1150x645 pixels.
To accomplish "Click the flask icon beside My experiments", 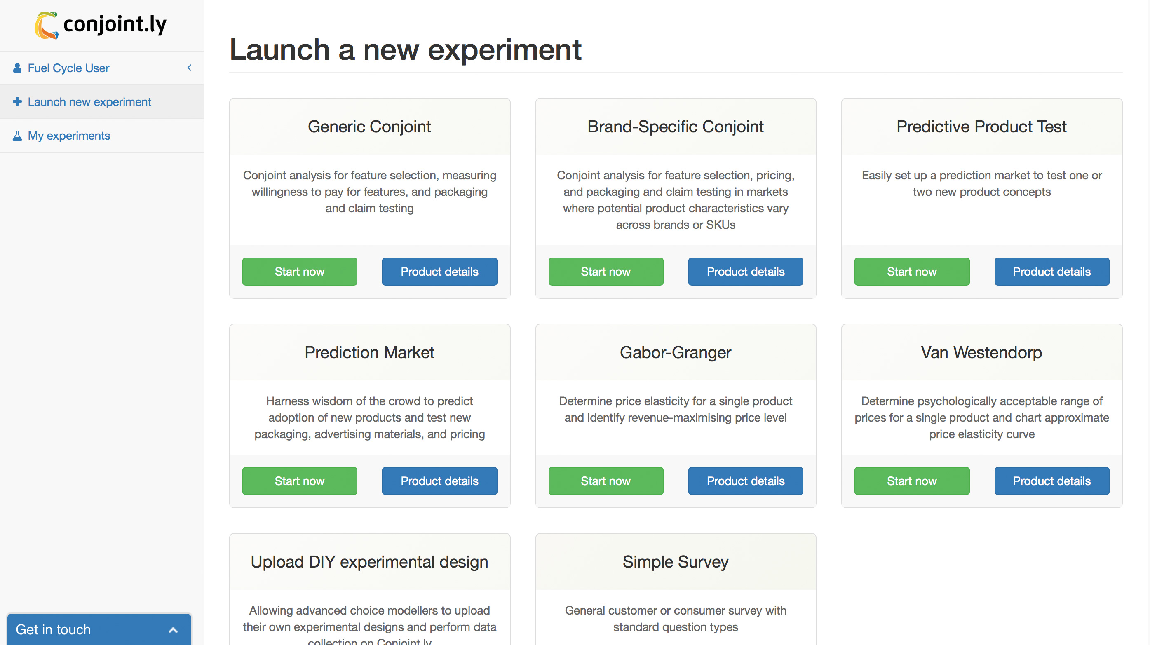I will click(17, 136).
